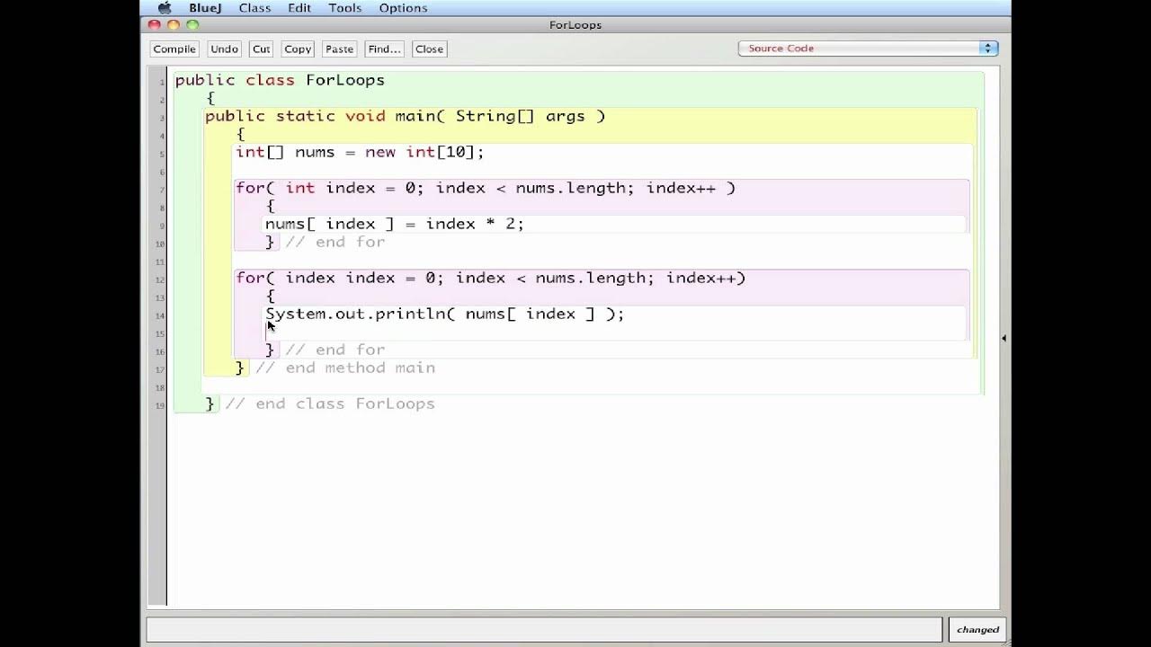Click the second for loop header 'index index = 0'

(491, 278)
